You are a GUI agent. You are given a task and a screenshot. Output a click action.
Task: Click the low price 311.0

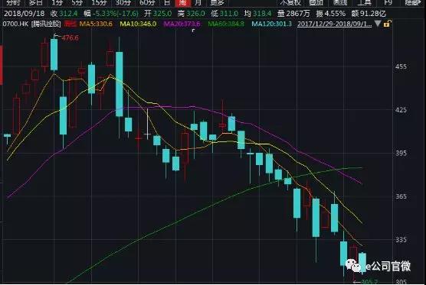(228, 13)
